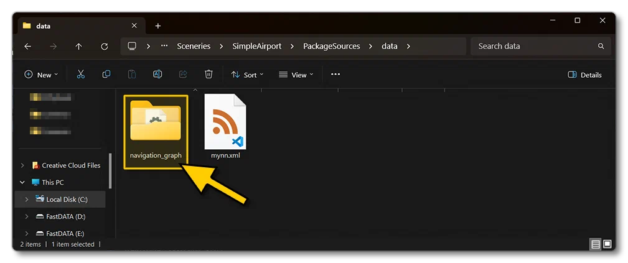The height and width of the screenshot is (263, 628).
Task: Click data breadcrumb in address bar
Action: coord(389,47)
